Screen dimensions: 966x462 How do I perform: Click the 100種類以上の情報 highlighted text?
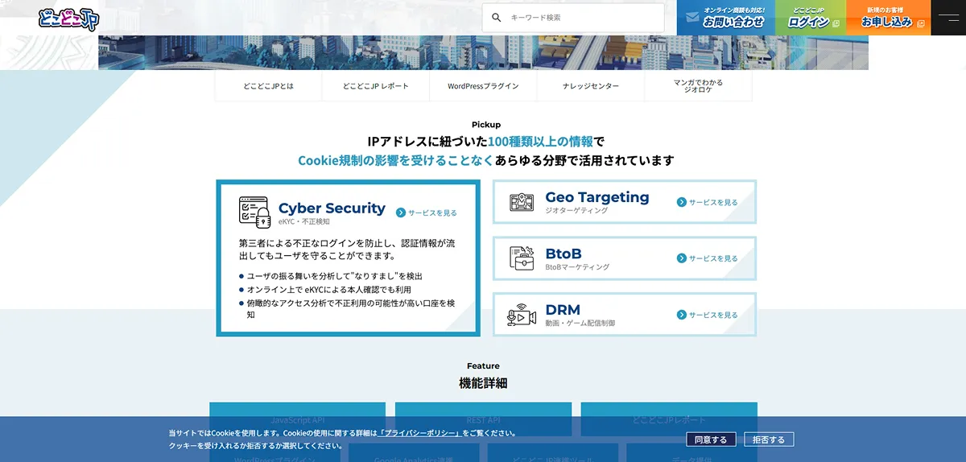point(539,142)
